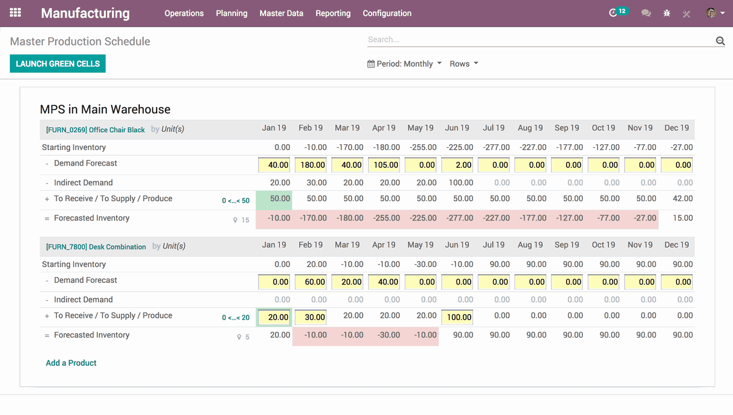
Task: Select the Reporting menu
Action: 333,13
